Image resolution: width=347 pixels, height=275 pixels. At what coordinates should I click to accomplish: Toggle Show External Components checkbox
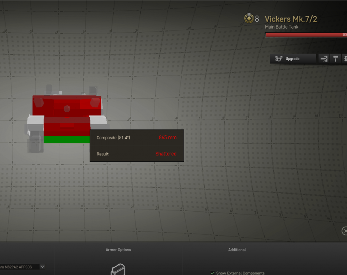click(x=212, y=273)
